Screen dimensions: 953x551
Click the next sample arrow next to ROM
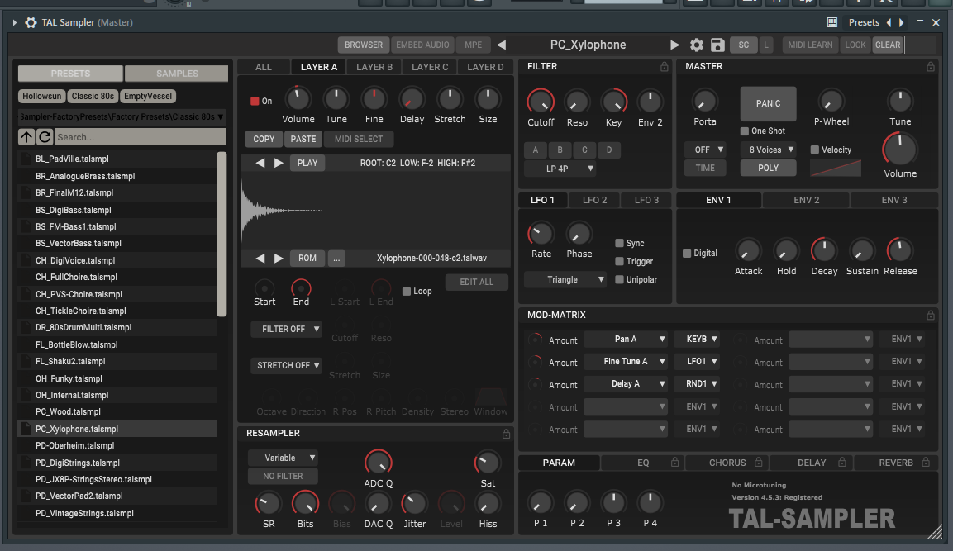[279, 259]
